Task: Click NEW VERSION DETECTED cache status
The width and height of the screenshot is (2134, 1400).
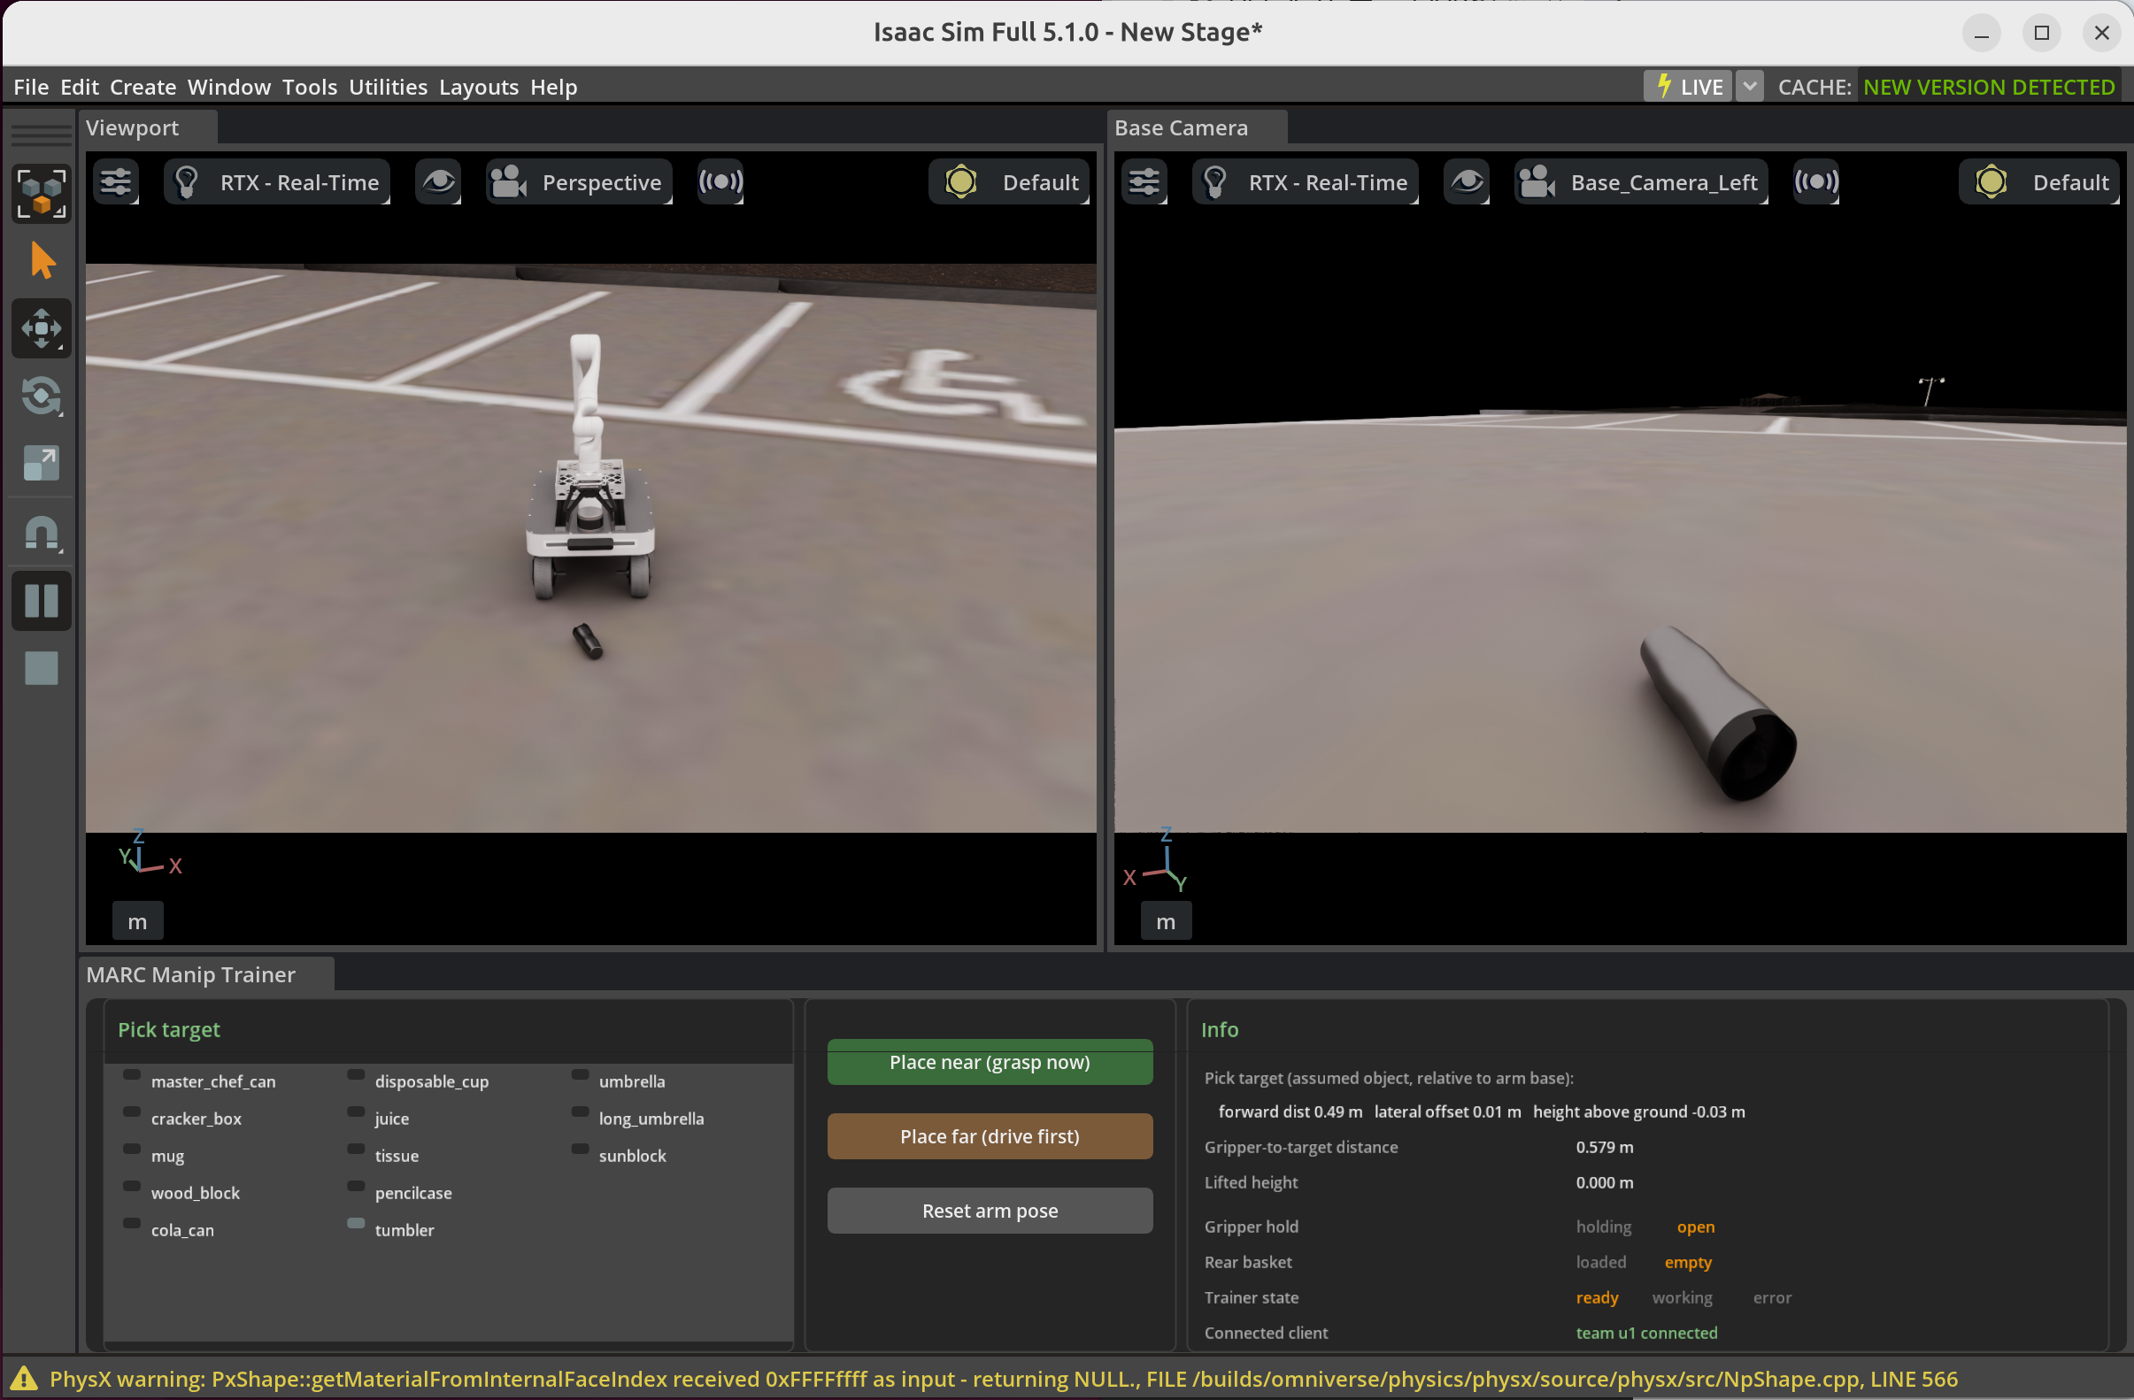Action: (1989, 87)
